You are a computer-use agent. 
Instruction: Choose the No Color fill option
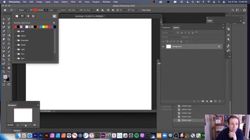point(17,16)
